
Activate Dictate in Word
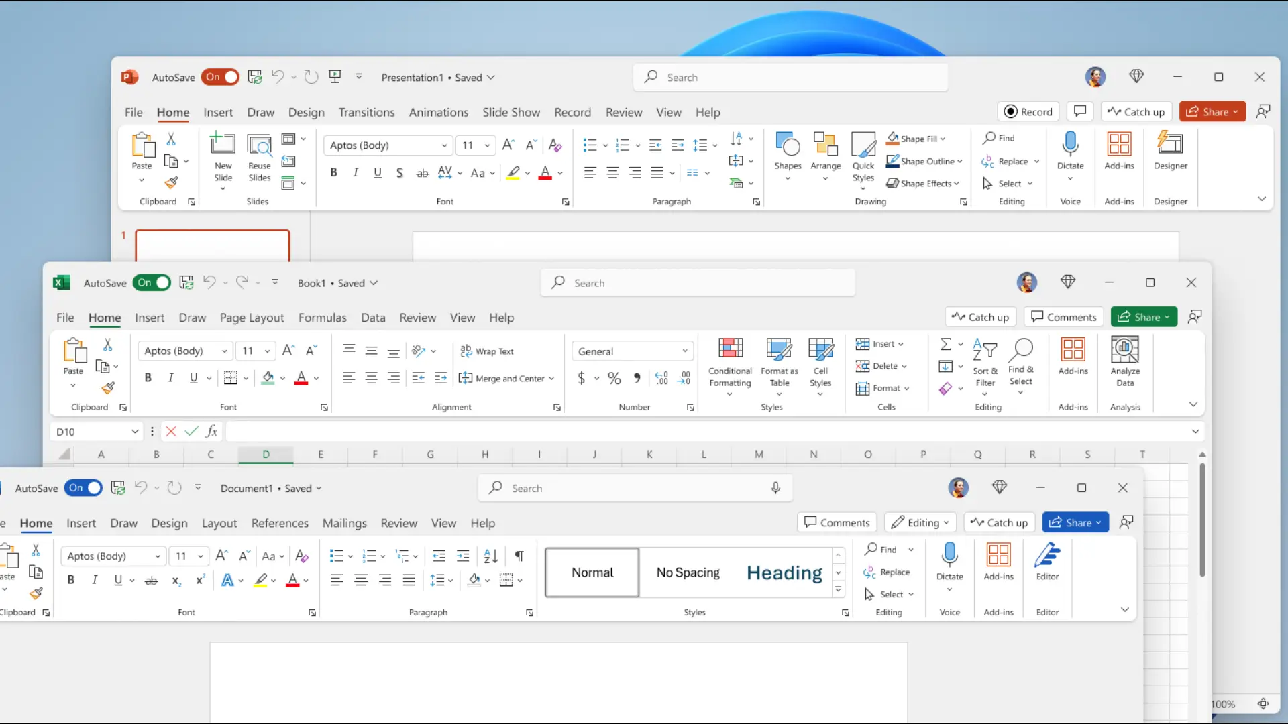click(949, 559)
